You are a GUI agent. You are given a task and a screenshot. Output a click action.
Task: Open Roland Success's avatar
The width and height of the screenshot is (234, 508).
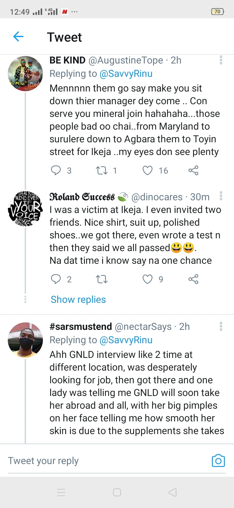25,209
